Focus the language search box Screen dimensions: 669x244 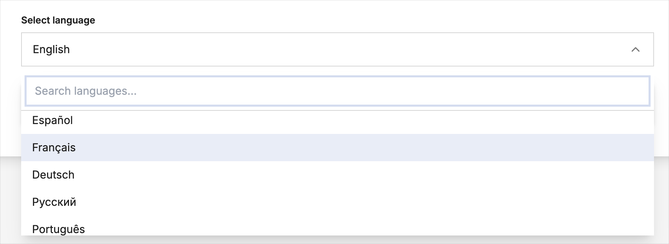coord(337,91)
